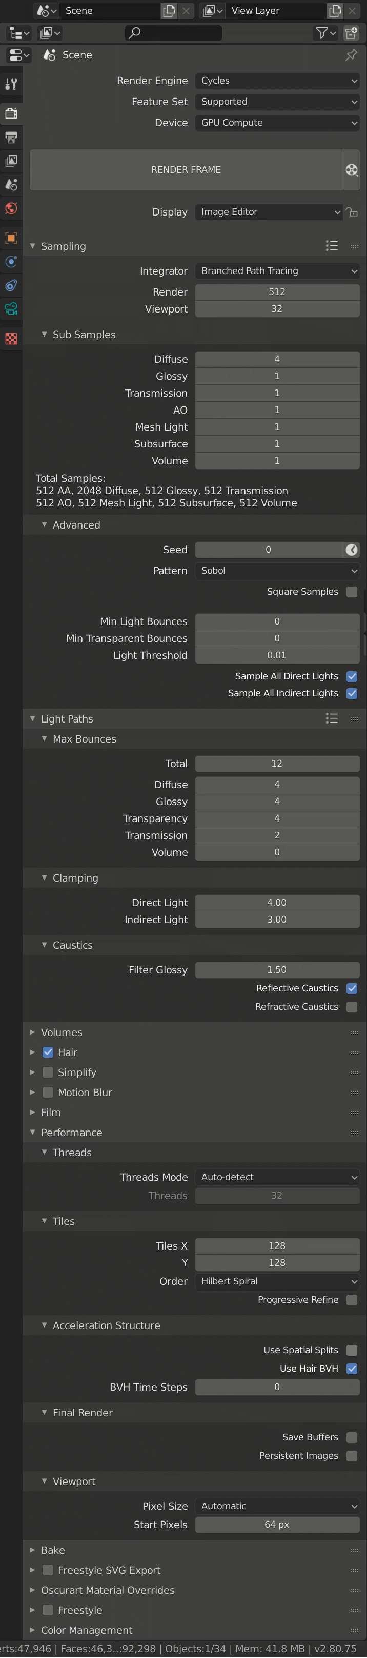Open the Output properties tab
Screen dimensions: 367x1658
point(11,137)
